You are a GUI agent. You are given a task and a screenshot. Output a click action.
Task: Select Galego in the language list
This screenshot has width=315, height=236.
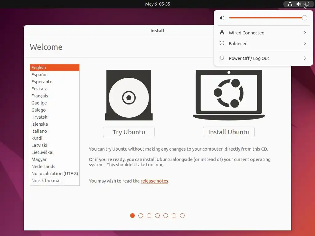tap(55, 110)
